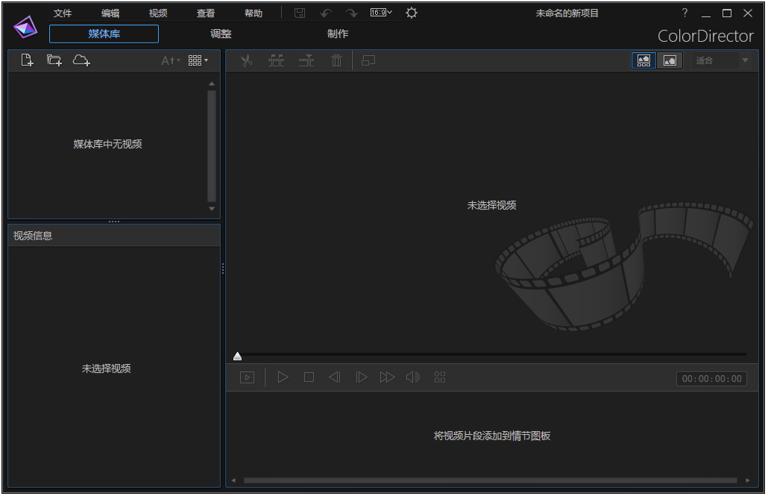Mute audio using the speaker icon
Image resolution: width=768 pixels, height=496 pixels.
click(413, 377)
